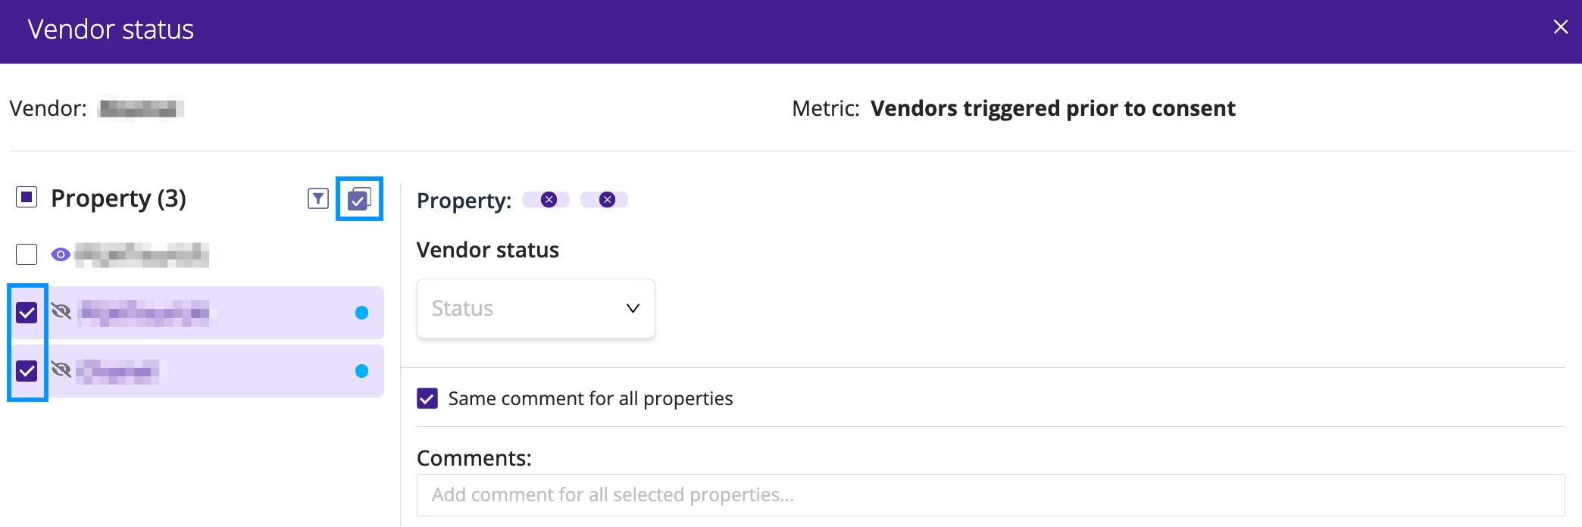Image resolution: width=1582 pixels, height=527 pixels.
Task: Open the Status dropdown
Action: 535,308
